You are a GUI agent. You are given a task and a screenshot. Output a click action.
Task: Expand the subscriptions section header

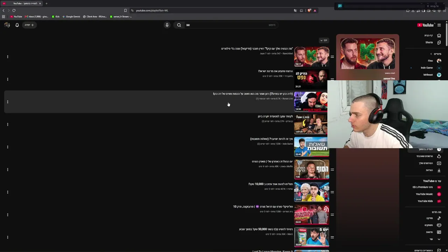[x=435, y=54]
